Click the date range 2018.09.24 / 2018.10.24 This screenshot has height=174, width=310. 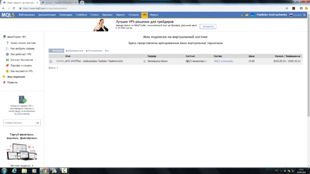tap(287, 61)
